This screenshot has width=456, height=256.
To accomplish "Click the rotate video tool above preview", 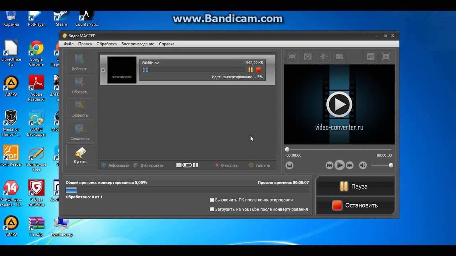I will pyautogui.click(x=340, y=57).
